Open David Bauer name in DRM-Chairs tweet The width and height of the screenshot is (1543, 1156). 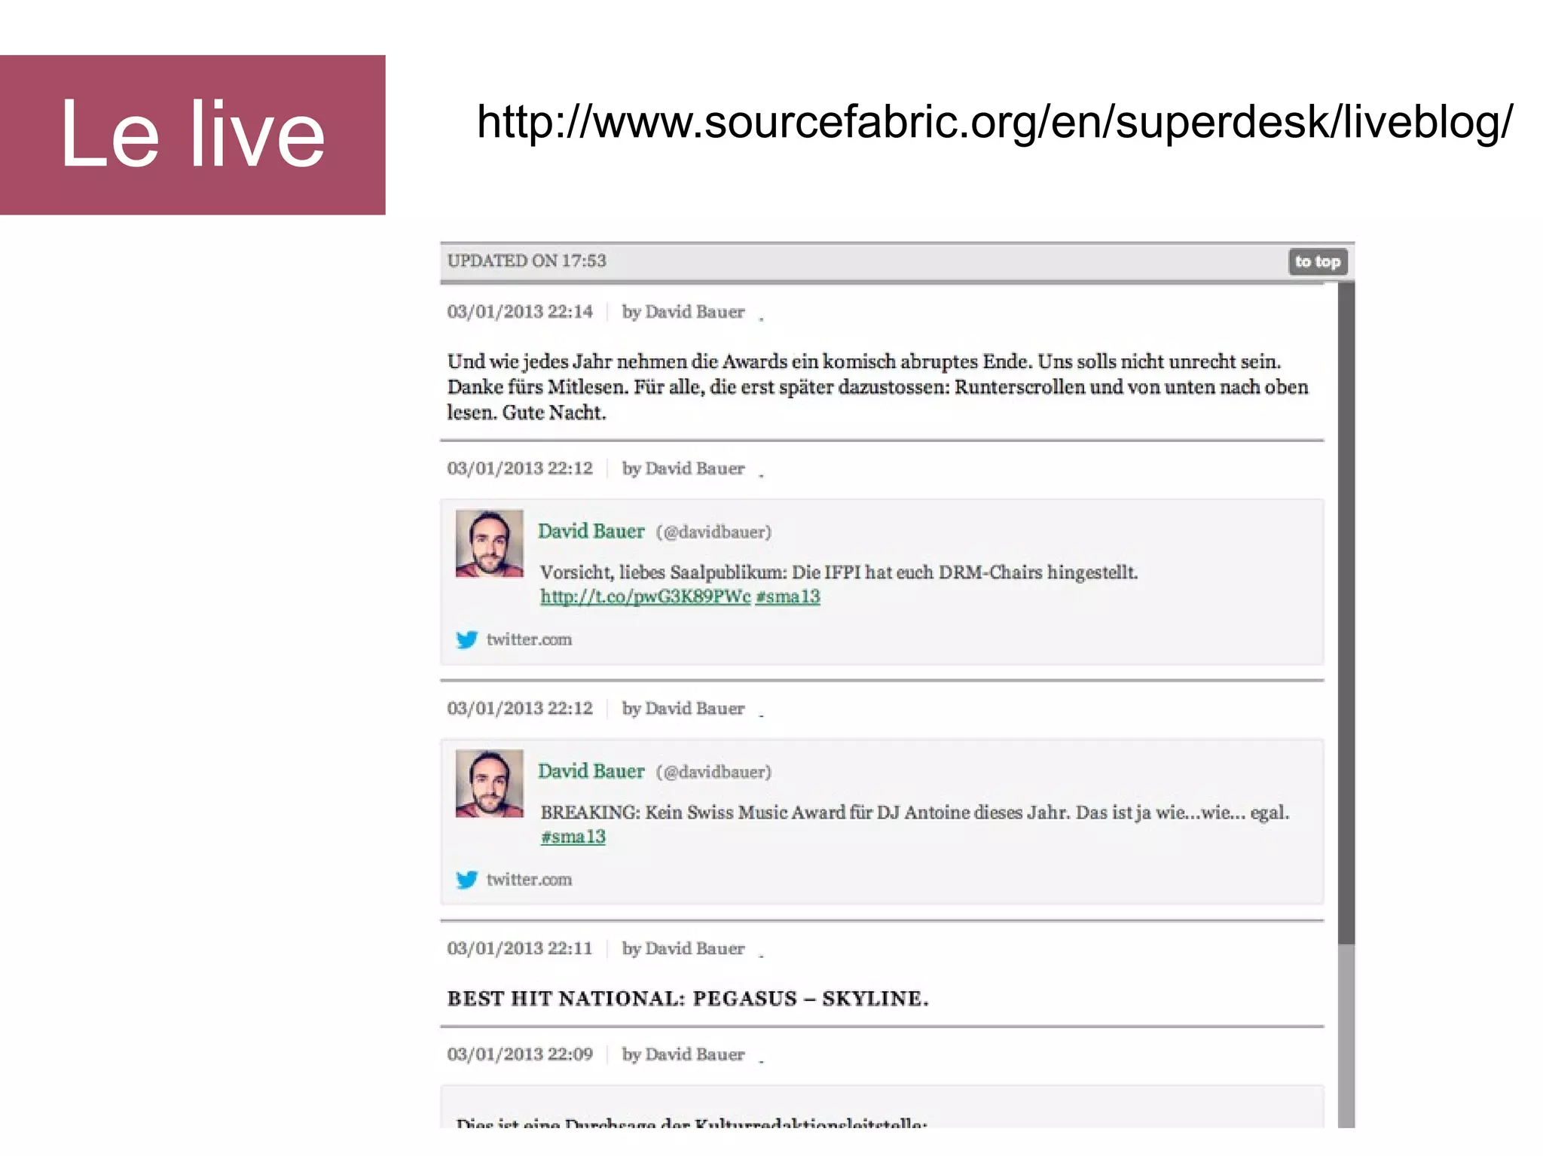(591, 531)
